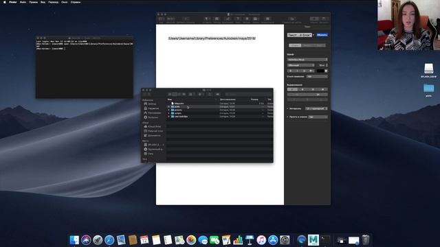Toggle bold in Pages format panel
This screenshot has height=247, width=440.
coord(290,71)
